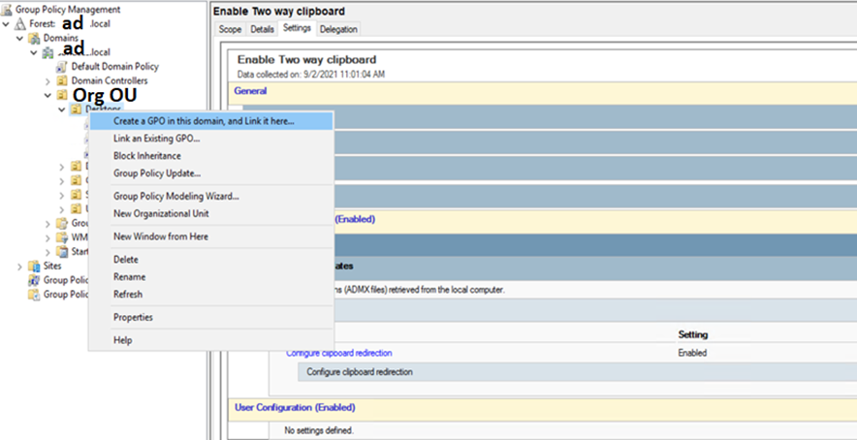Screen dimensions: 857x440
Task: Click the General section header link
Action: tap(250, 90)
